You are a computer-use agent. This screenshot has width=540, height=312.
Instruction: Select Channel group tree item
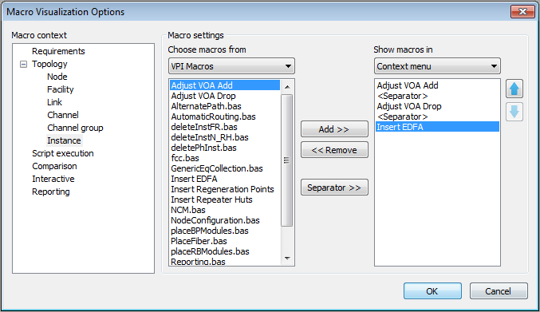(x=75, y=128)
